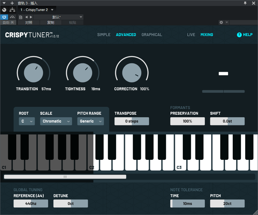The height and width of the screenshot is (215, 258).
Task: Load the previous preset with left arrow
Action: 26,17
